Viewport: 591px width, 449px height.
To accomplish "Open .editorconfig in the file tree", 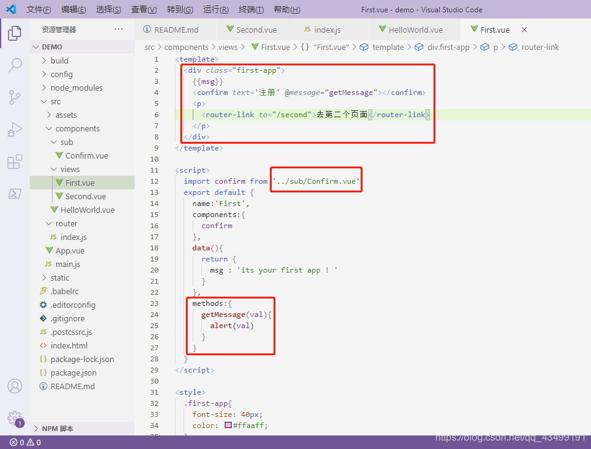I will point(82,305).
